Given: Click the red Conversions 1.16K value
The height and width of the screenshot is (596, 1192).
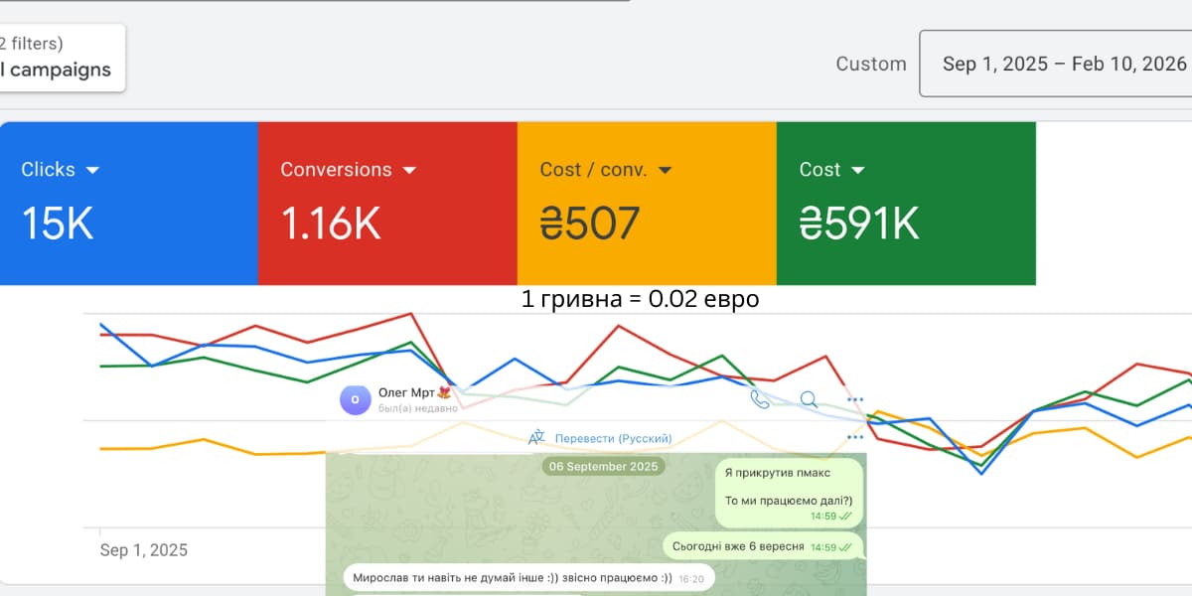Looking at the screenshot, I should [331, 224].
